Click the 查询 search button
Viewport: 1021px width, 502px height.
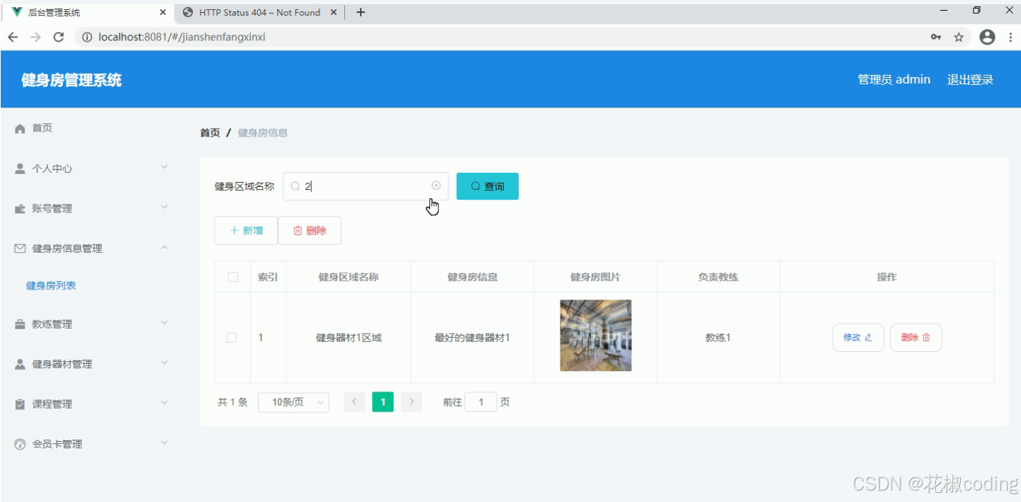coord(487,186)
